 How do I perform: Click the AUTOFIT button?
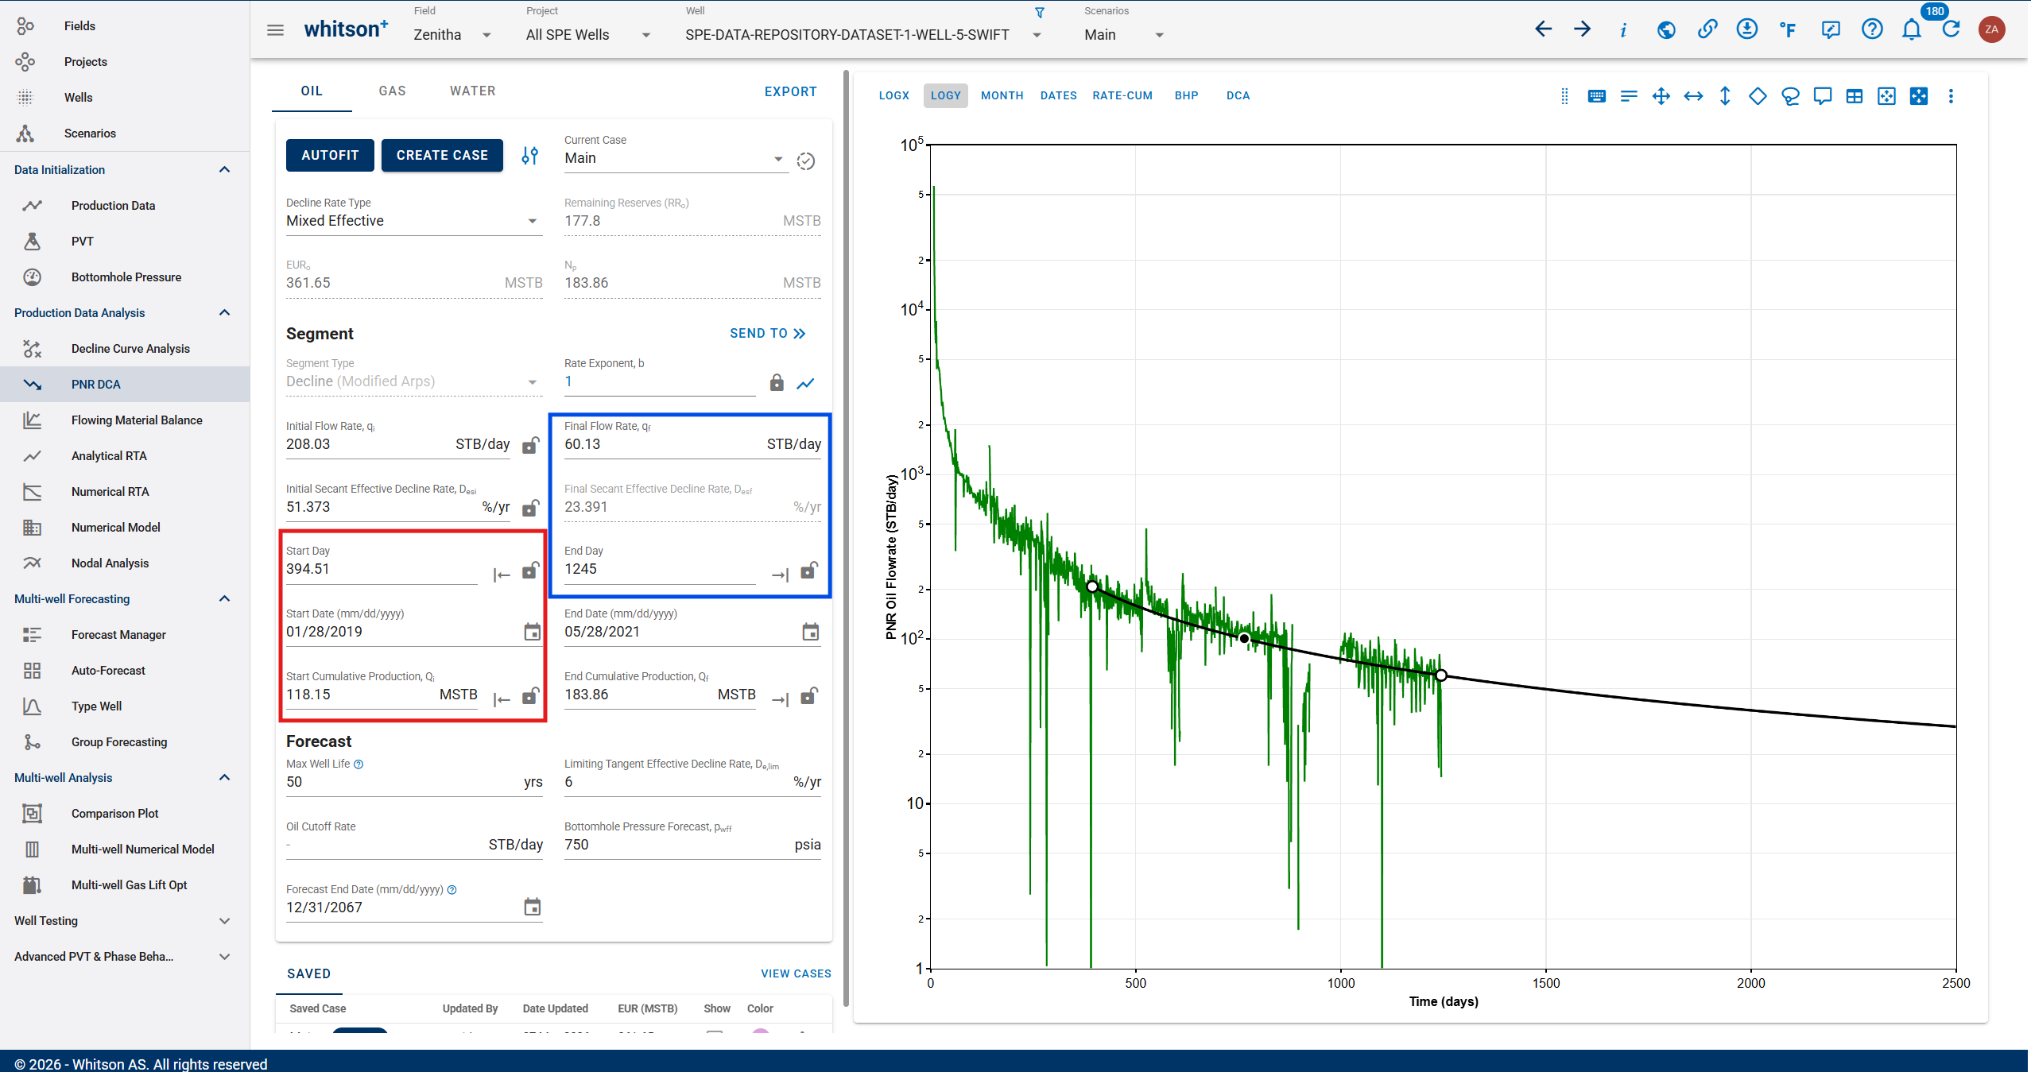pos(330,155)
